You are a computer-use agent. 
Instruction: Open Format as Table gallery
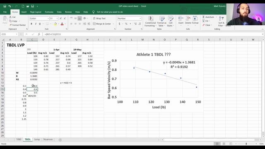click(162, 22)
